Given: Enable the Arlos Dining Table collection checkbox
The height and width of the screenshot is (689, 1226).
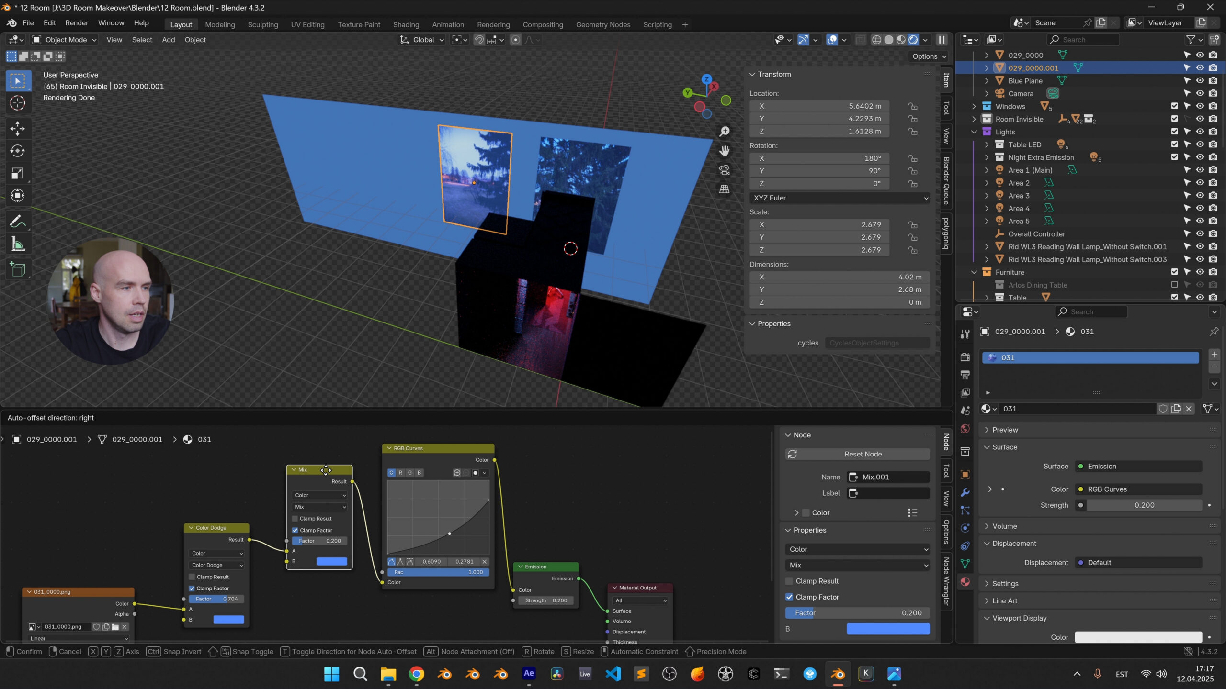Looking at the screenshot, I should 1174,285.
